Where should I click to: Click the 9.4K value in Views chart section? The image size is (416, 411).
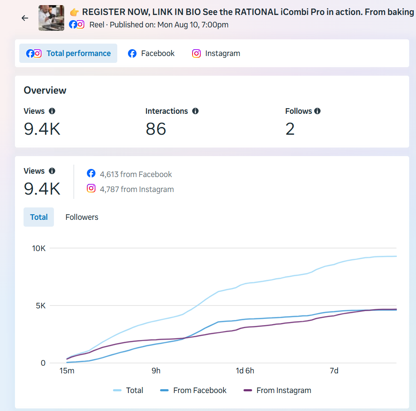[x=42, y=189]
